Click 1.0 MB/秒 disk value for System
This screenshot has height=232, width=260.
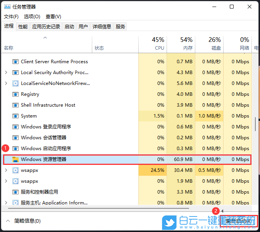(210, 116)
